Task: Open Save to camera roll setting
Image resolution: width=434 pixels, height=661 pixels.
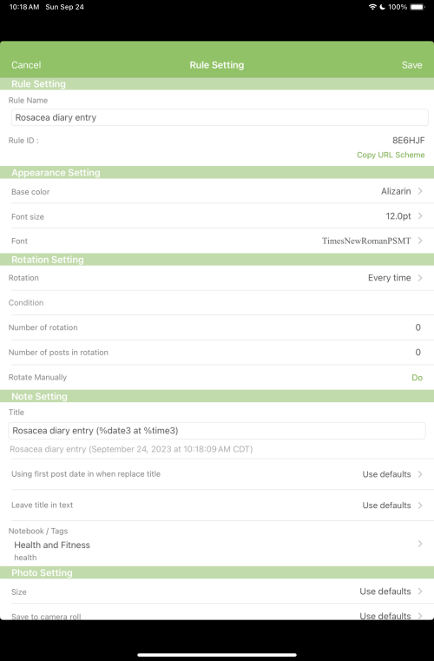Action: point(217,613)
